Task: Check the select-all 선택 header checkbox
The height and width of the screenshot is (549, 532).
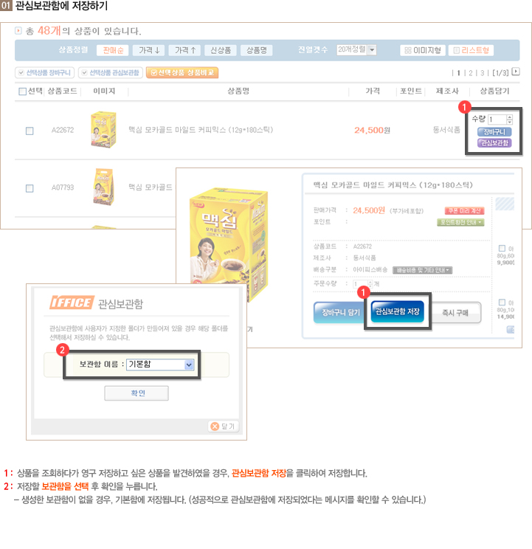Action: [22, 91]
